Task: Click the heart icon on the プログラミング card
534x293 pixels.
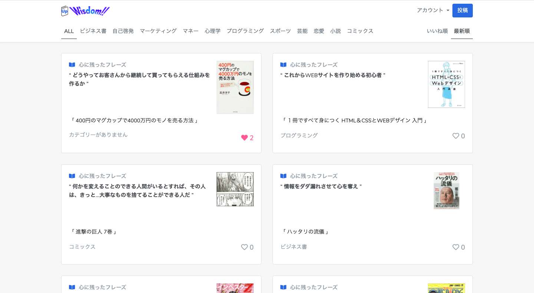Action: pyautogui.click(x=456, y=136)
